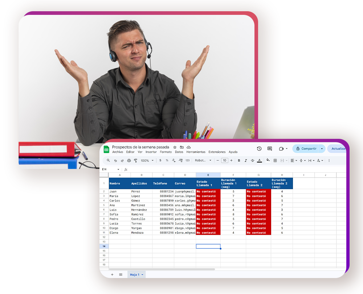Select the paint format tool
This screenshot has height=294, width=363.
tap(135, 161)
